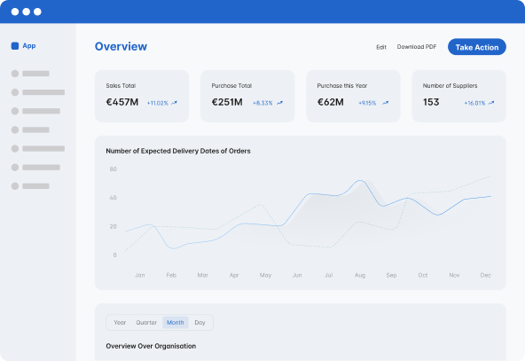Select the Quarter time range tab
This screenshot has width=525, height=361.
click(146, 323)
